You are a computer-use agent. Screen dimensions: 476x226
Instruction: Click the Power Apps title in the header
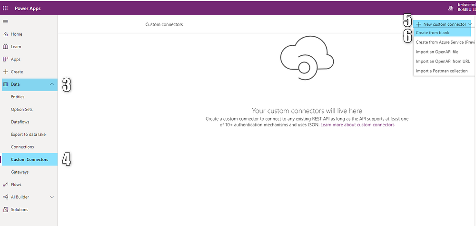(28, 8)
